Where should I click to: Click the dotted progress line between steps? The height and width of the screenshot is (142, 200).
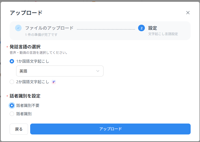(106, 29)
